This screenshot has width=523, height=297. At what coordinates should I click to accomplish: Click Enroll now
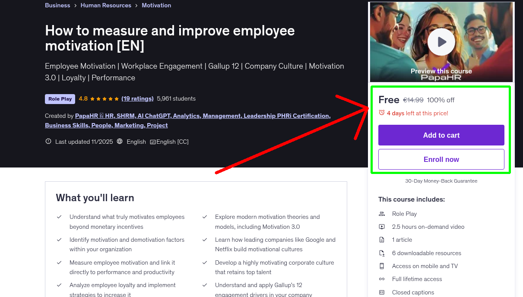[x=441, y=159]
